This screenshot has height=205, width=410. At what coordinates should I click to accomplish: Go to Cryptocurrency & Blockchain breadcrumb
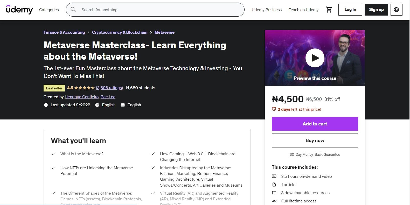click(120, 32)
